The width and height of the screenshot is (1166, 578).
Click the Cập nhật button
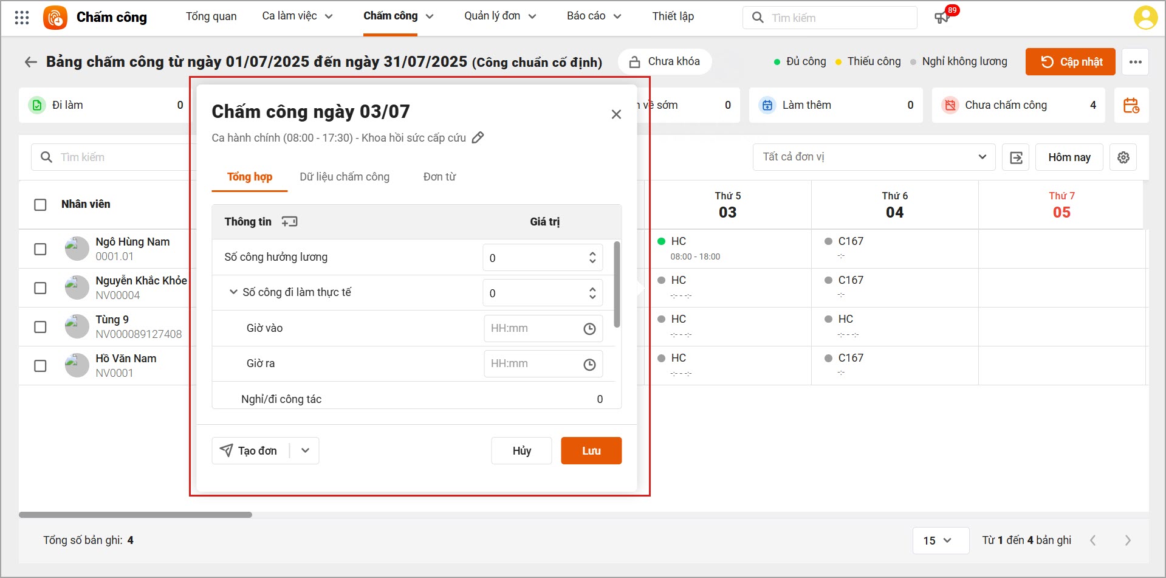(1070, 62)
